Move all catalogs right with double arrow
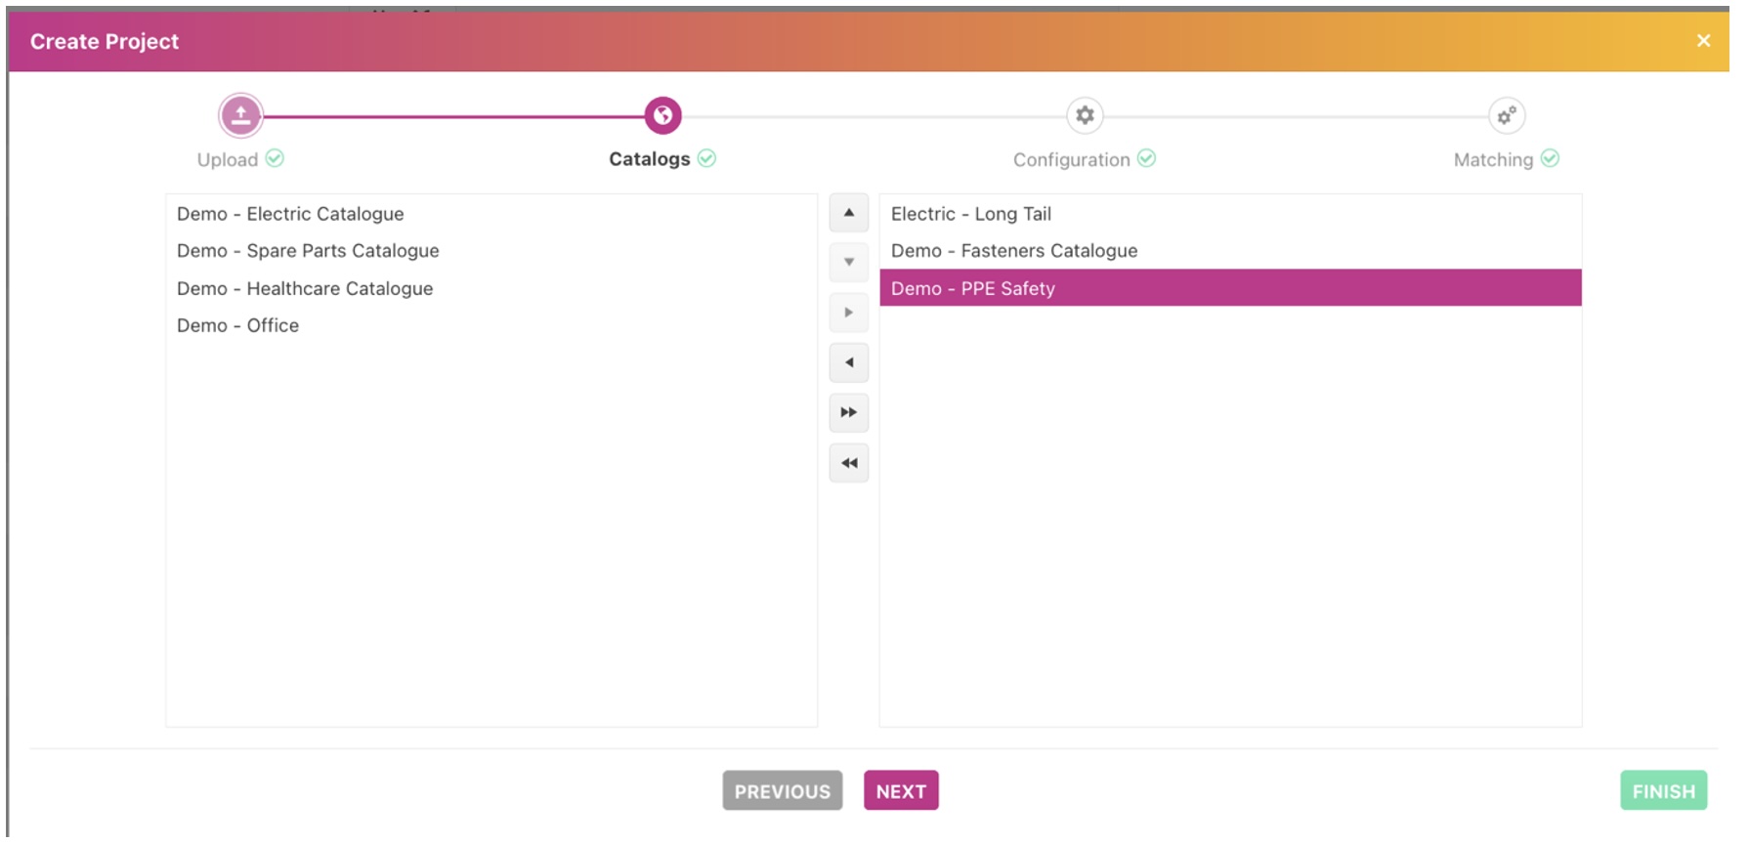The image size is (1749, 842). tap(849, 412)
